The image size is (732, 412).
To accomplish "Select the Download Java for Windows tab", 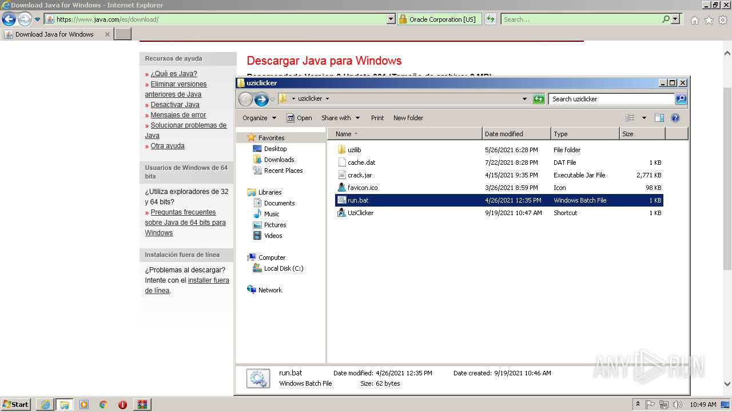I will 57,34.
